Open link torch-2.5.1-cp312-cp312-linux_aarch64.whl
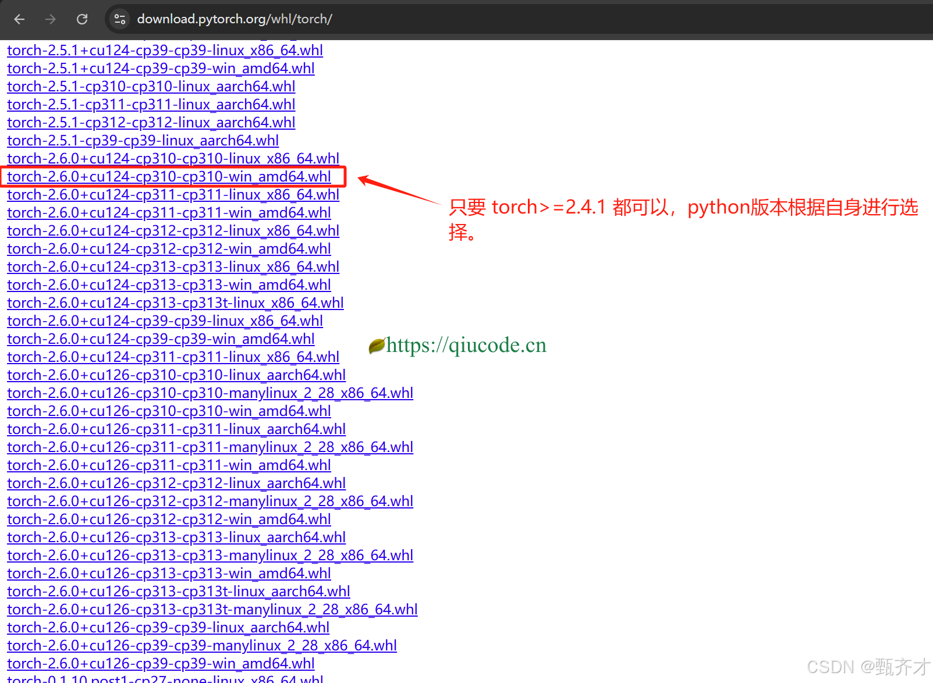 151,123
